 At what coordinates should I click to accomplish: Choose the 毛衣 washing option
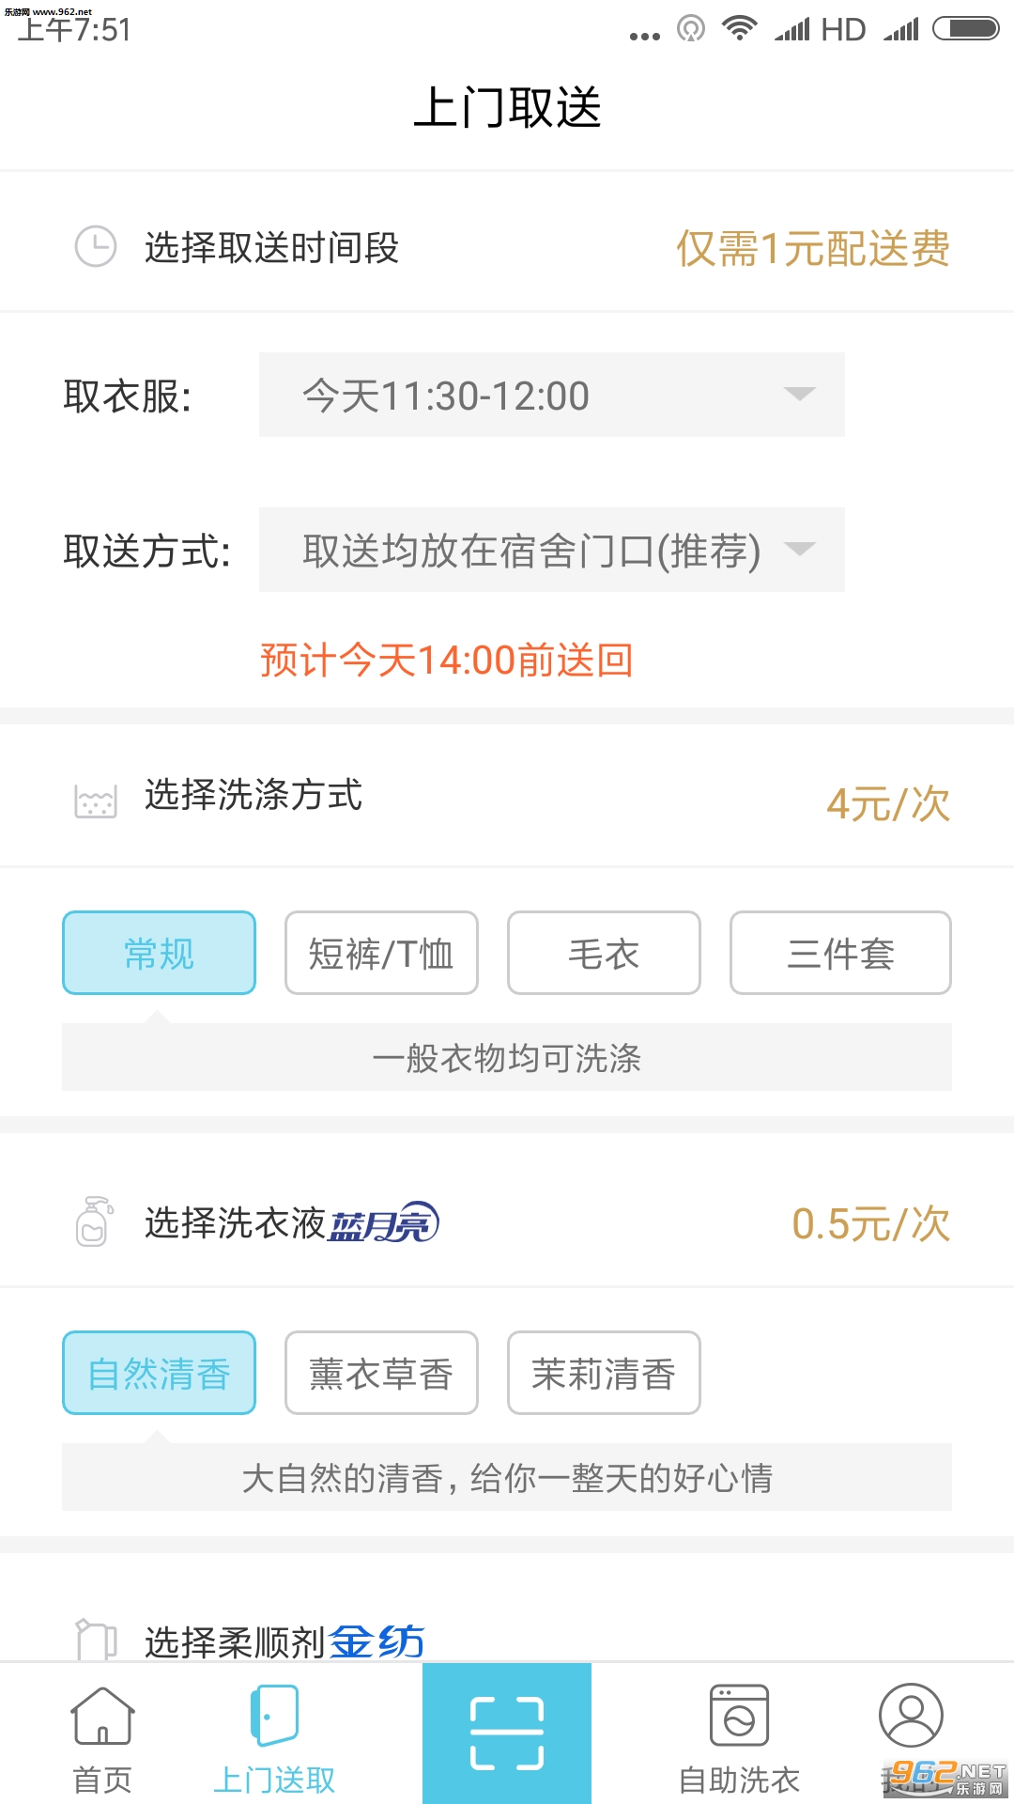pyautogui.click(x=604, y=953)
